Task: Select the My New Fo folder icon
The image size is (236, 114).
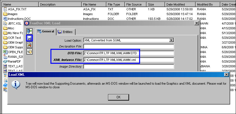Action: point(5,33)
